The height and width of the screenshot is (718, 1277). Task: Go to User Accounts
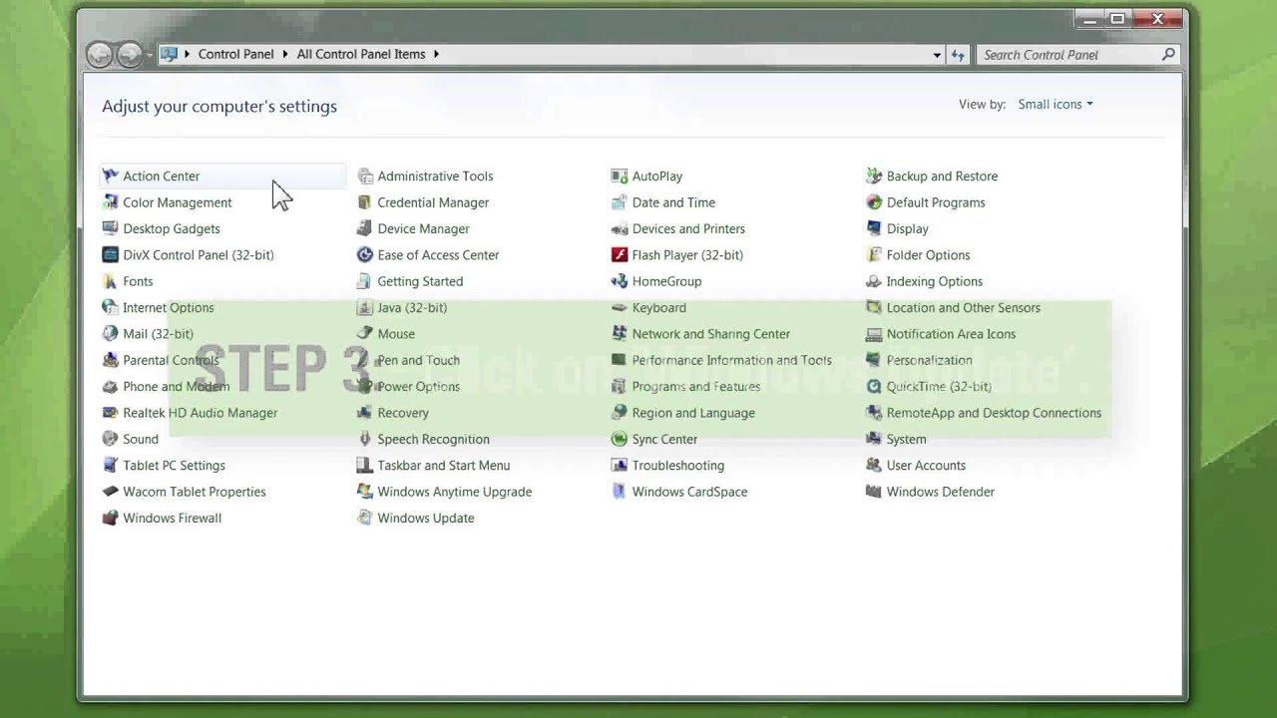(x=926, y=466)
